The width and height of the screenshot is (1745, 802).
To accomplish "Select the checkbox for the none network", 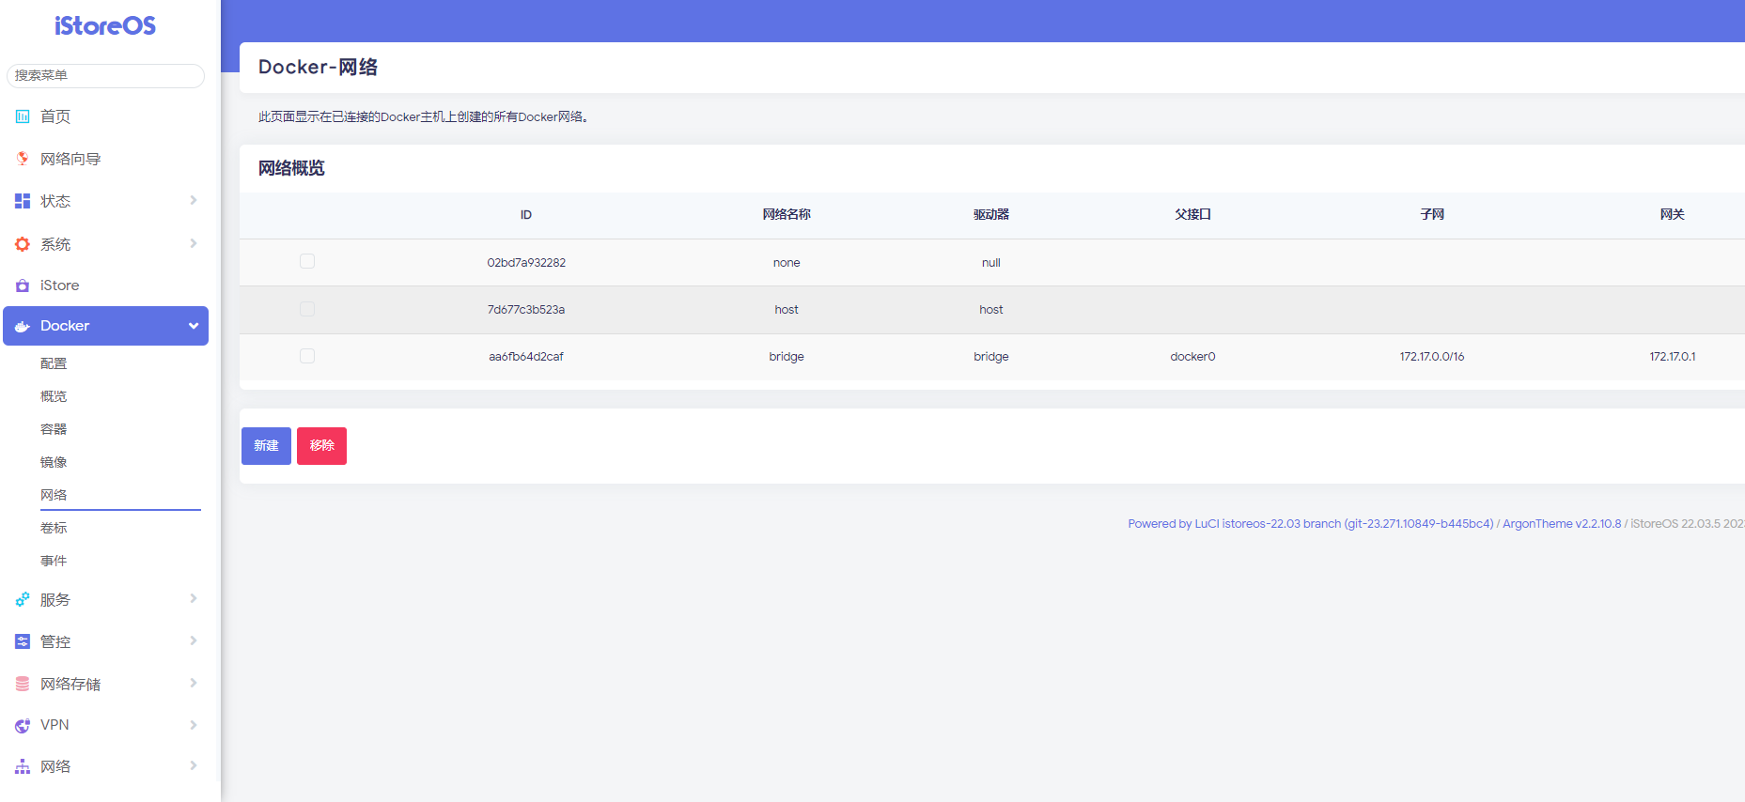I will point(307,262).
